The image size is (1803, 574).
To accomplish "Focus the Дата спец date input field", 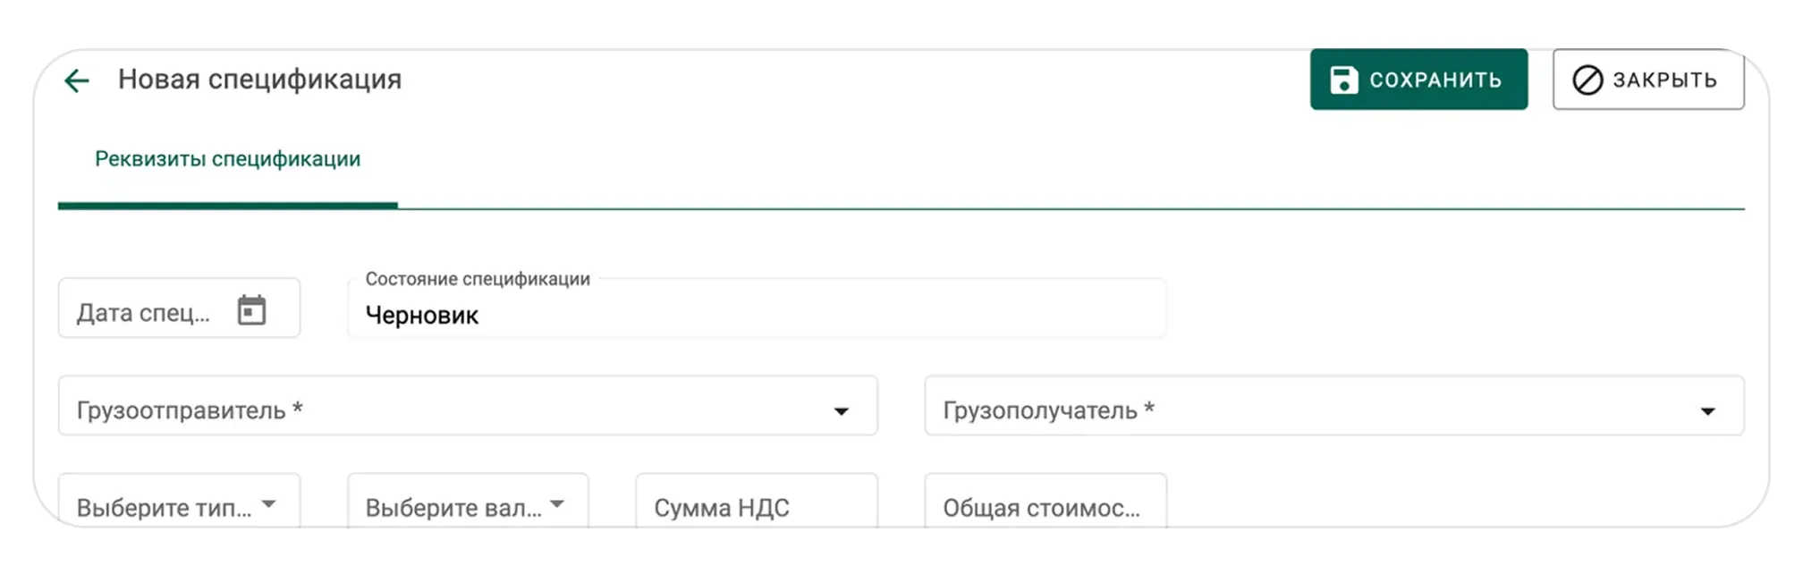I will (x=143, y=312).
